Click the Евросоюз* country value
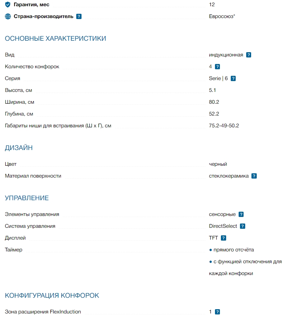Viewport: 284px width, 321px height. pos(222,16)
